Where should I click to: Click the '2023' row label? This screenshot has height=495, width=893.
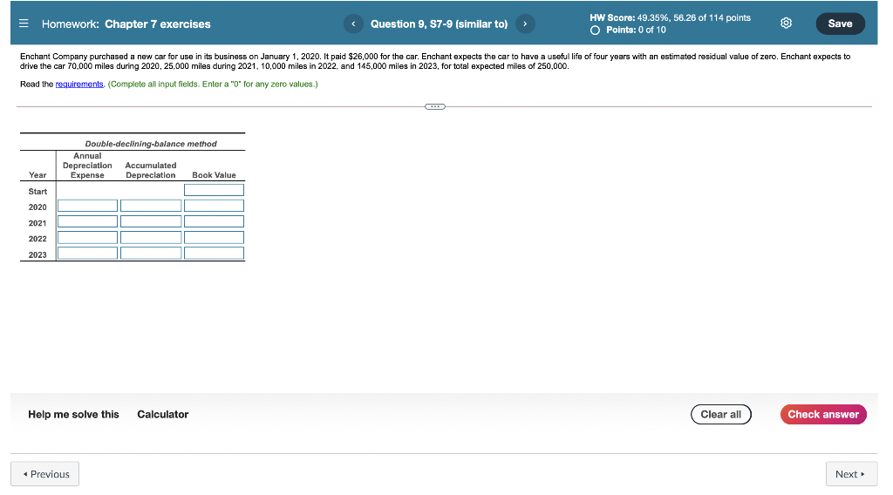tap(37, 254)
